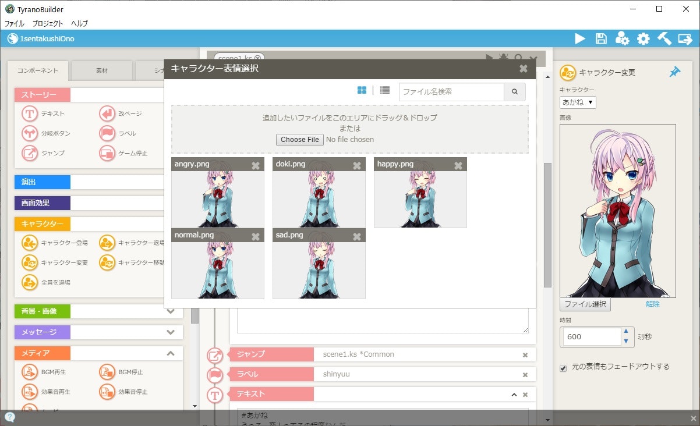Click the Choose File button

(x=300, y=140)
